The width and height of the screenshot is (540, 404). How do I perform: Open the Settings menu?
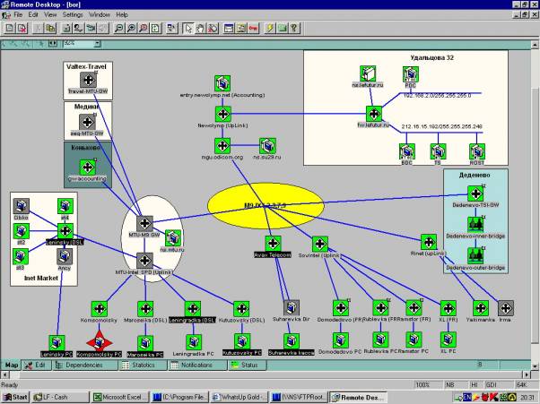click(73, 15)
